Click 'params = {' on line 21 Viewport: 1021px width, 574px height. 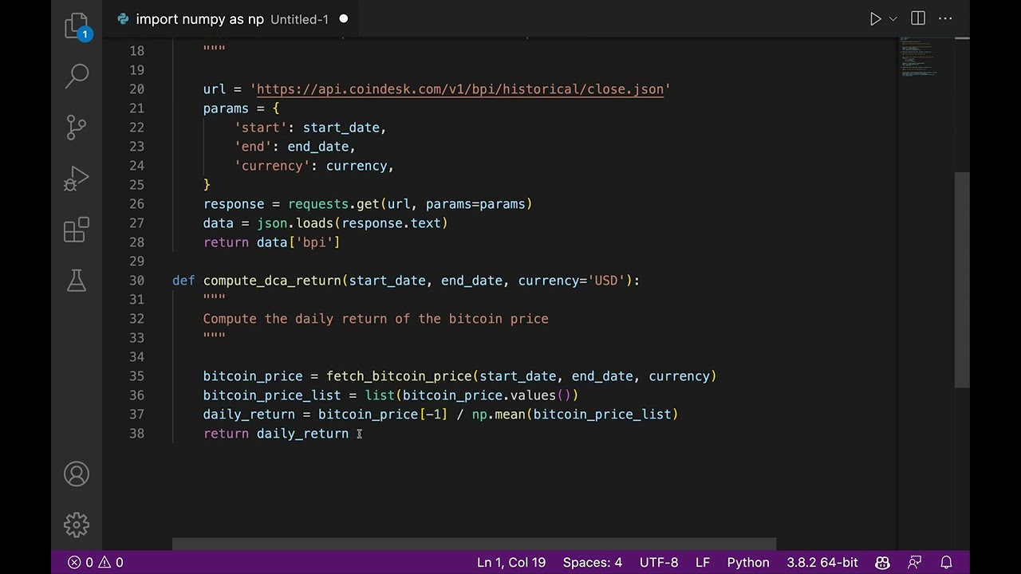pyautogui.click(x=242, y=108)
